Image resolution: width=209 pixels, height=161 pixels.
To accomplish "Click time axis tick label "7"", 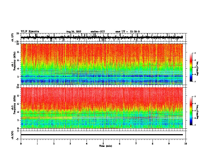I will point(136,144).
